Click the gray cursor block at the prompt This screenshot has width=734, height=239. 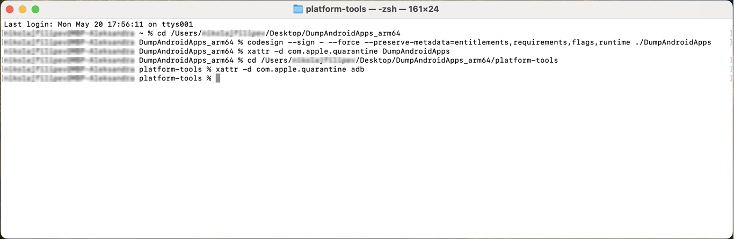(218, 78)
